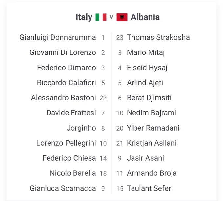Open Jorginho's player entry
223x201 pixels.
[81, 128]
